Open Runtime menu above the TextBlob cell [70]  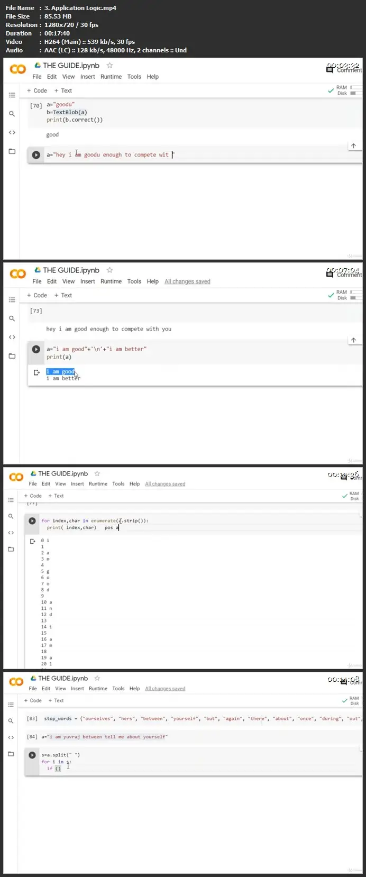pos(111,77)
